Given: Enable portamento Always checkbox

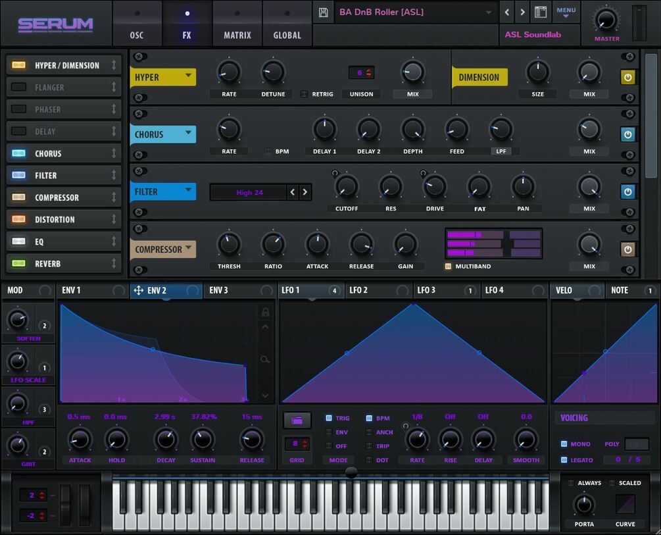Looking at the screenshot, I should point(571,482).
